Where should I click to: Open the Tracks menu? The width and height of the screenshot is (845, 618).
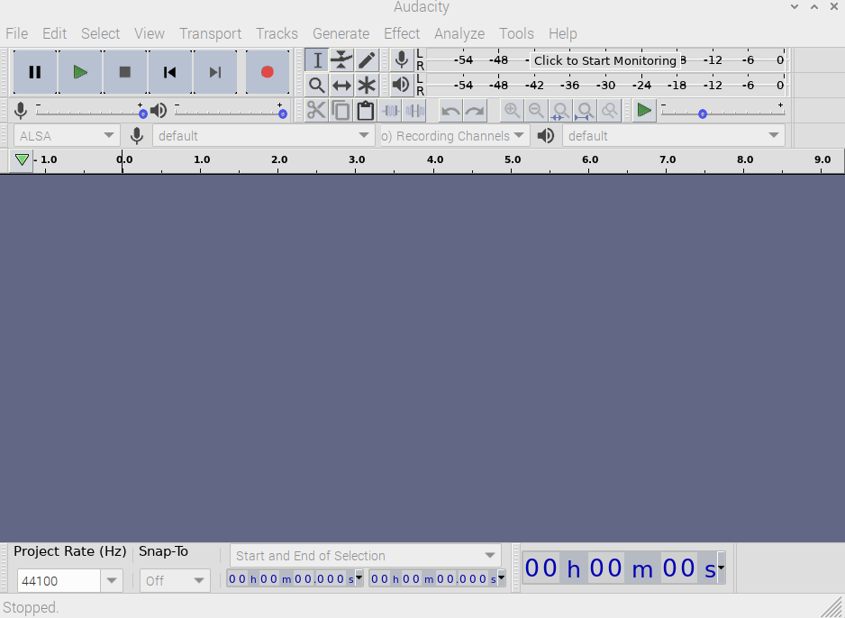277,33
